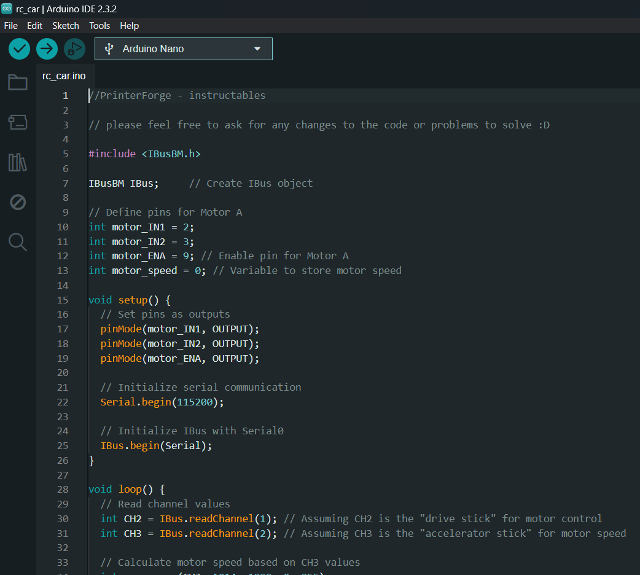Open the Tools menu
Image resolution: width=640 pixels, height=575 pixels.
[100, 26]
